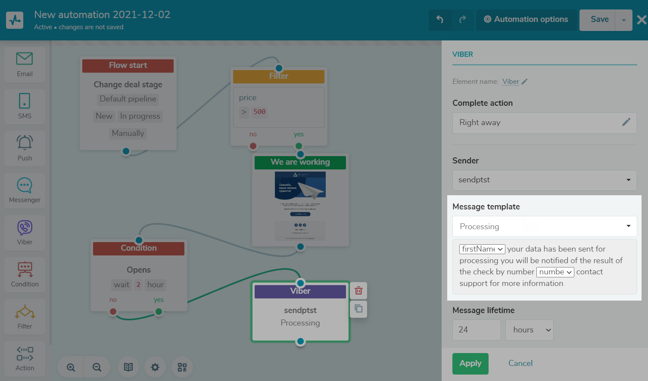Click the green Apply button

click(x=470, y=363)
